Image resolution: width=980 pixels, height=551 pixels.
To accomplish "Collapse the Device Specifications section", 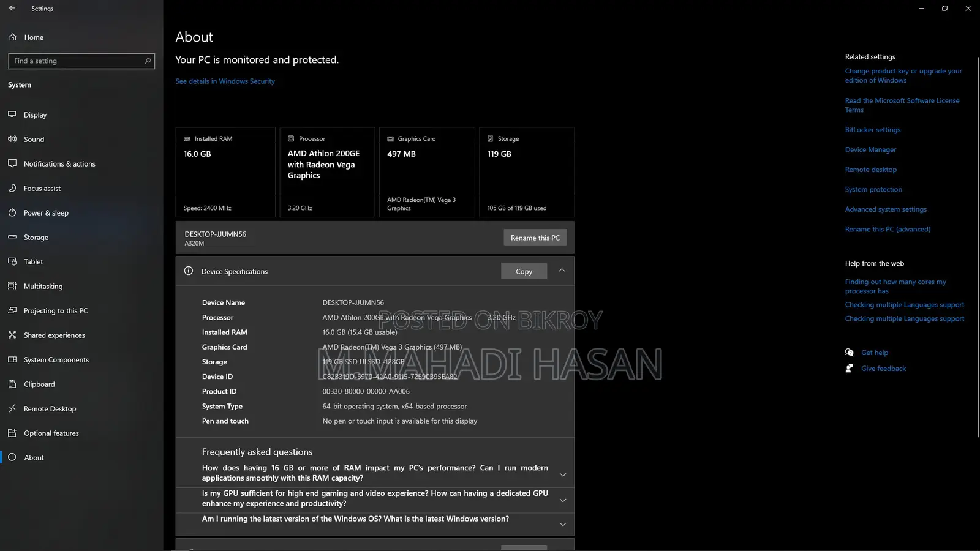I will pyautogui.click(x=562, y=271).
